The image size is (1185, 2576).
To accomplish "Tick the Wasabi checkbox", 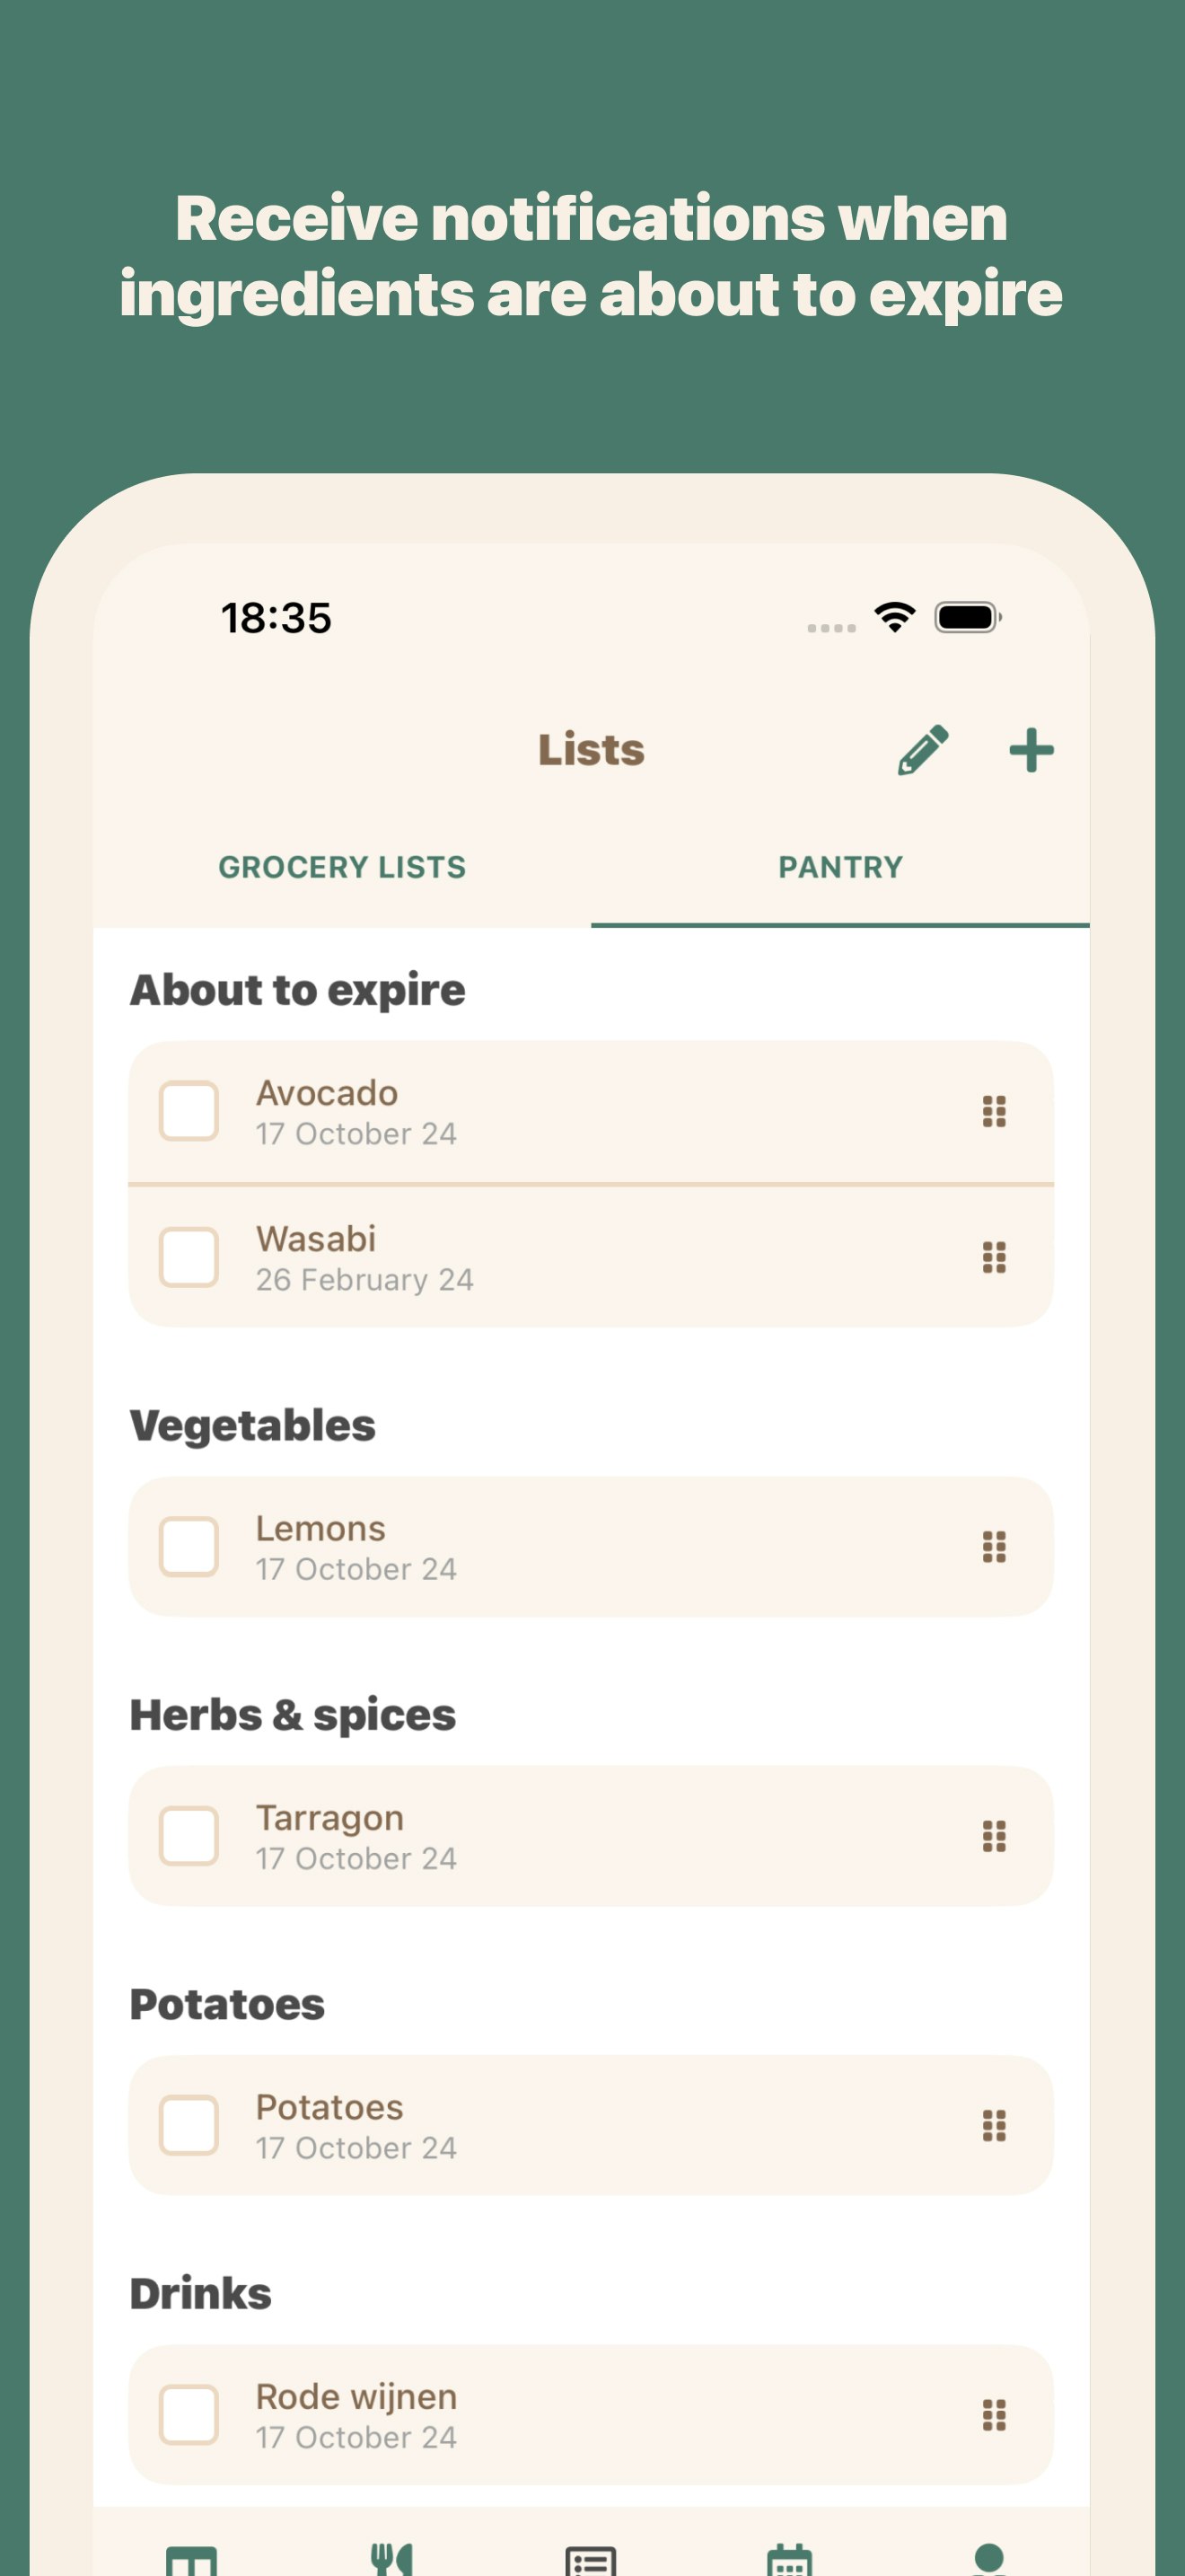I will pos(189,1257).
